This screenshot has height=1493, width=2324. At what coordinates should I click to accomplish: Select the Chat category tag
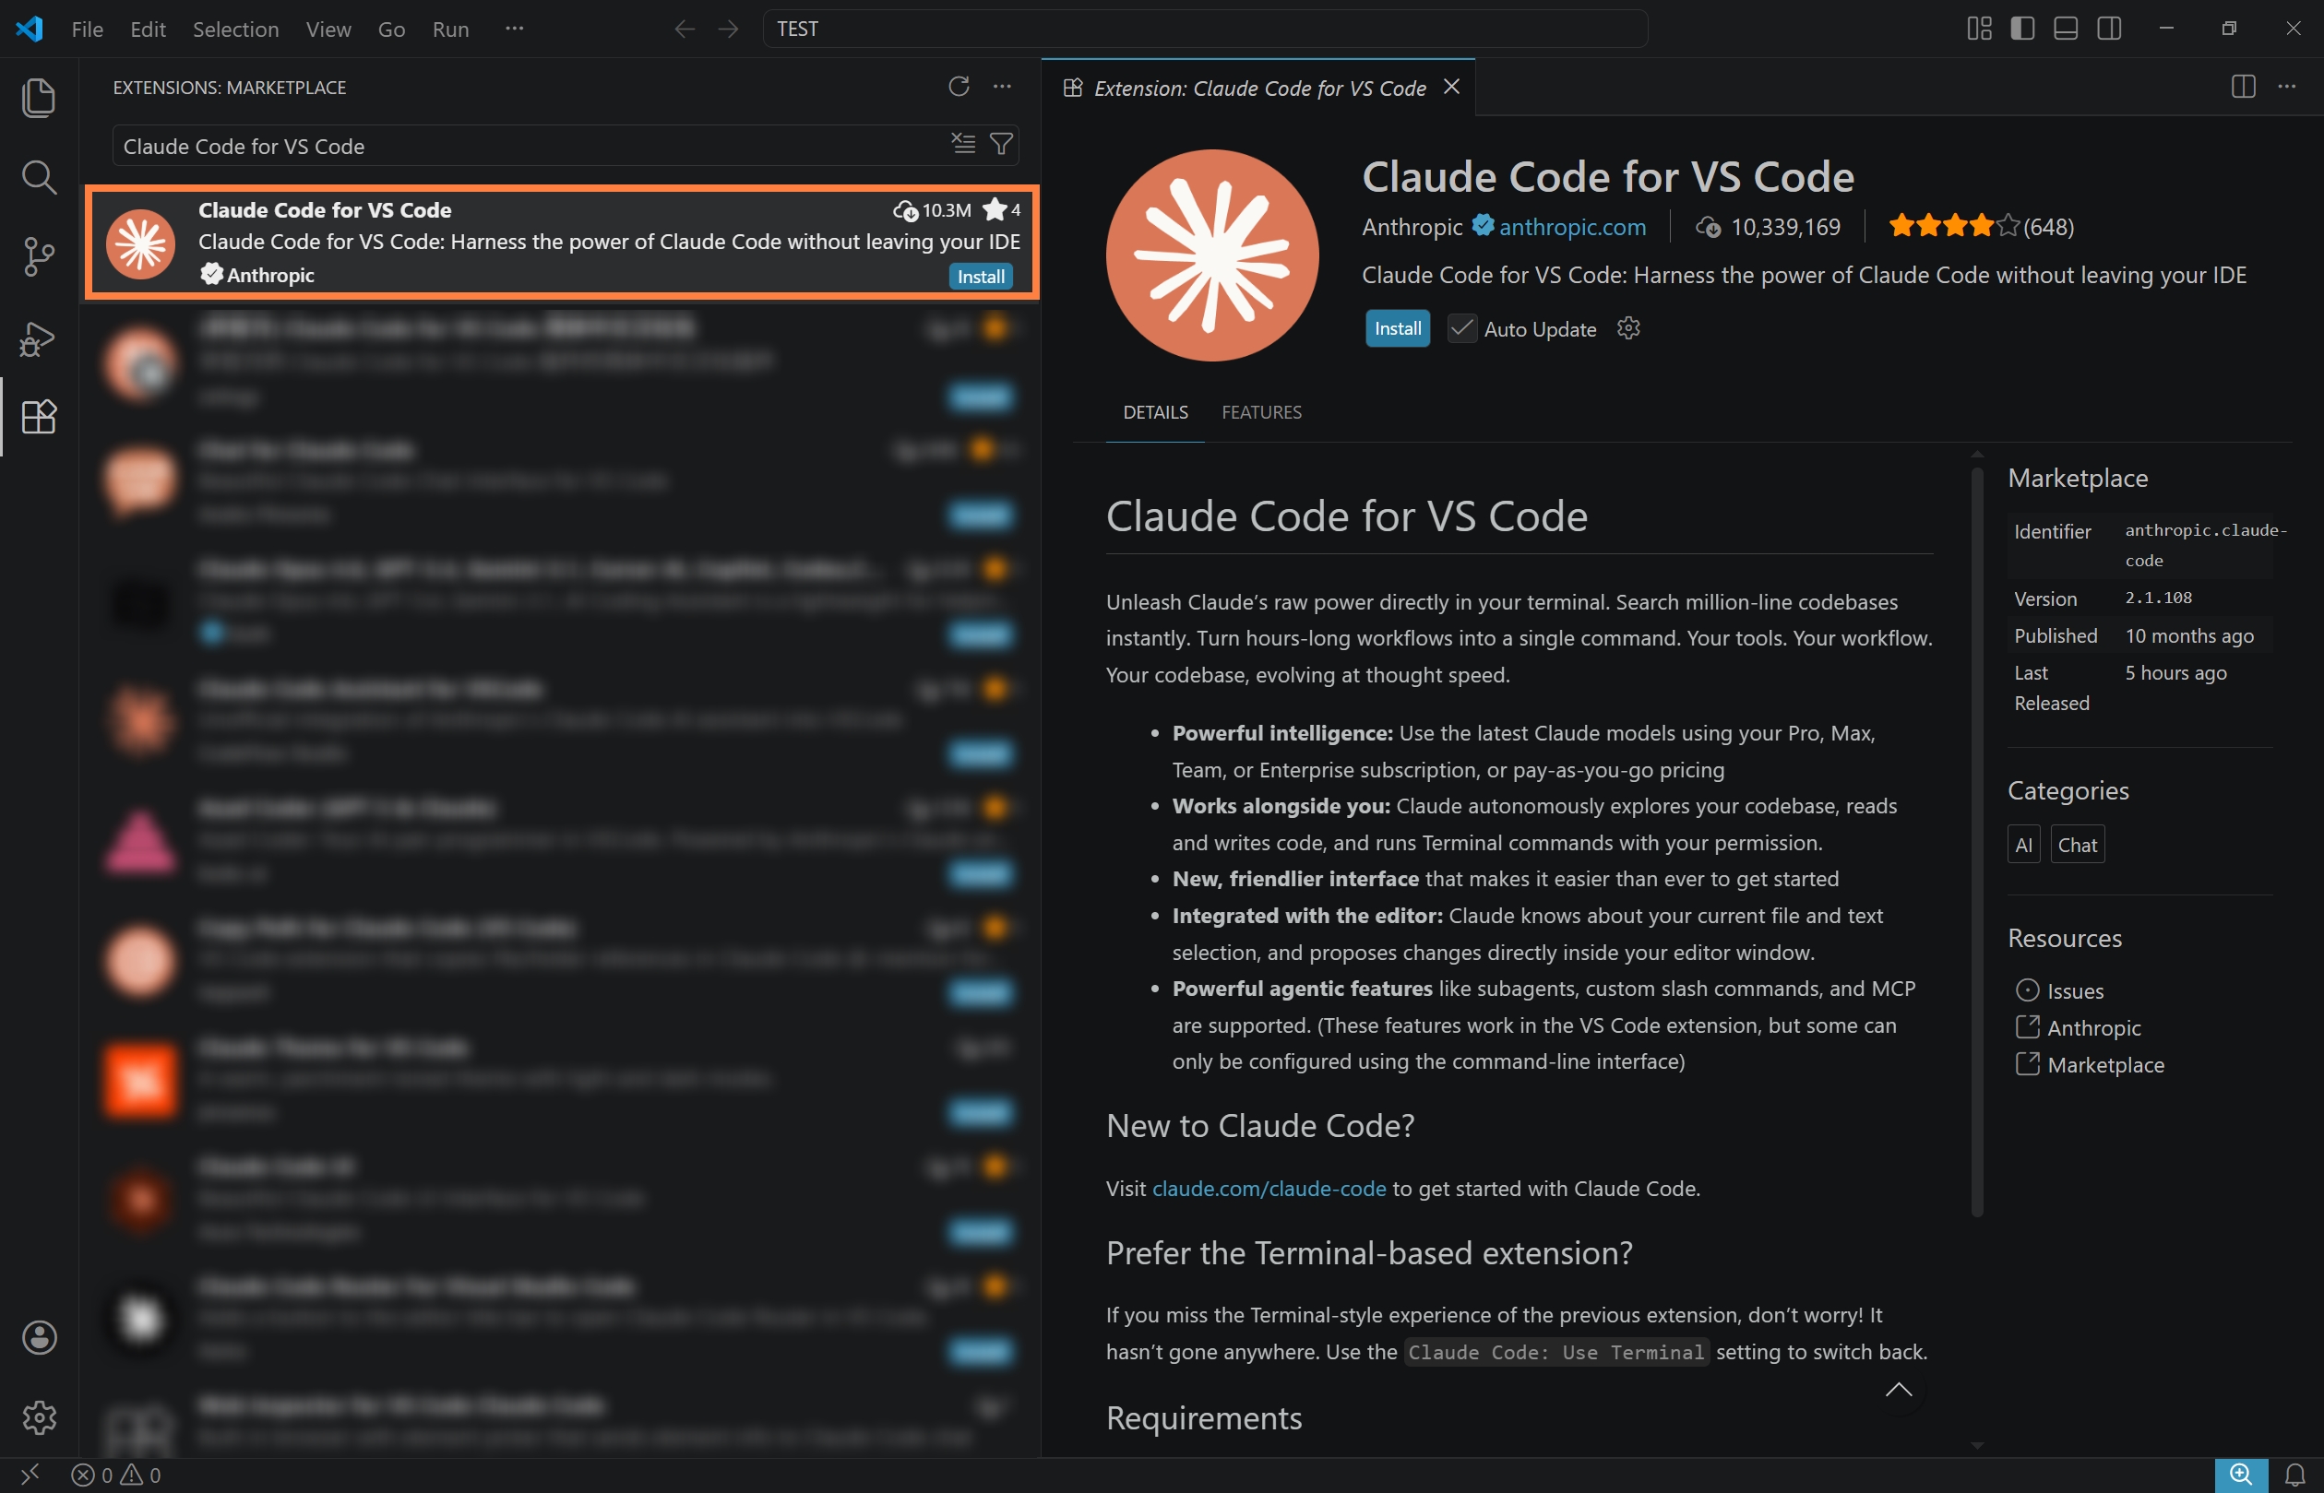pos(2077,845)
